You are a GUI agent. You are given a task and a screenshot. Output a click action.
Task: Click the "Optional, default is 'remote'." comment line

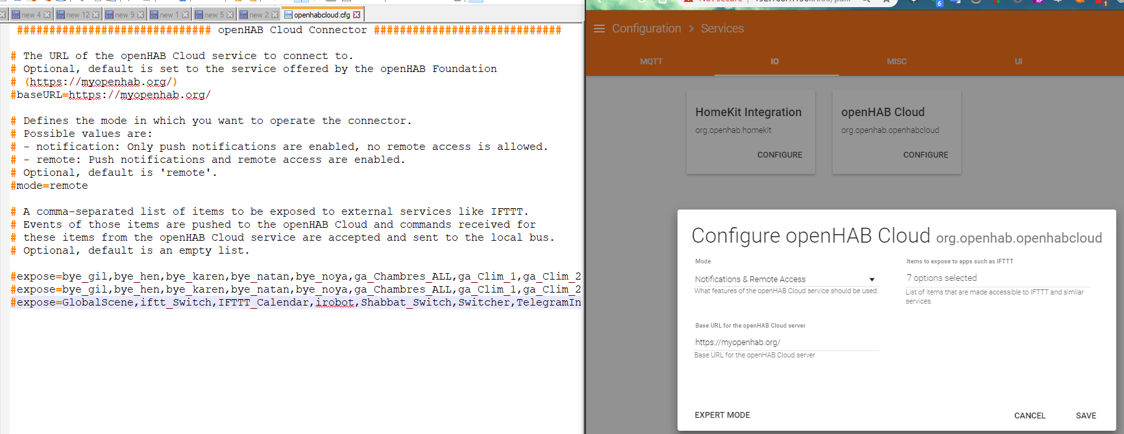point(114,173)
